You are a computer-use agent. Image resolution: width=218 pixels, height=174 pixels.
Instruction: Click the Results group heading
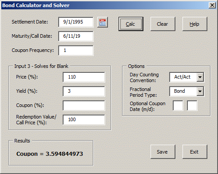[x=22, y=141]
